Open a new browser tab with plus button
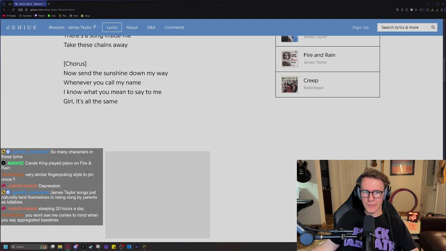Image resolution: width=446 pixels, height=251 pixels. 49,4
